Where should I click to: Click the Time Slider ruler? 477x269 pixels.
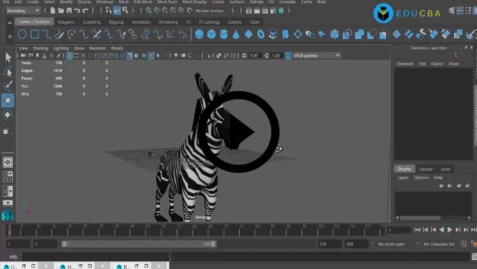click(192, 229)
